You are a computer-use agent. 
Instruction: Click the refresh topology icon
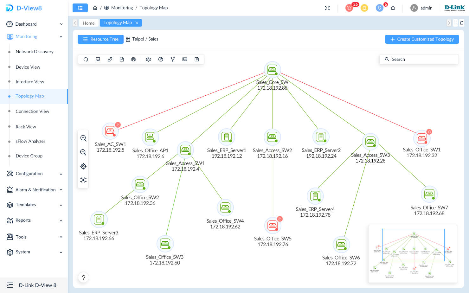coord(86,59)
